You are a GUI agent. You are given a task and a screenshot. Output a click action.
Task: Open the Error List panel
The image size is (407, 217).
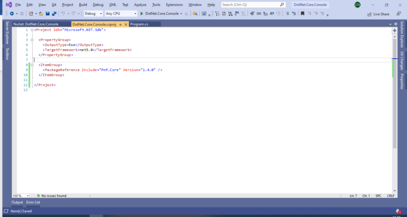[x=33, y=202]
